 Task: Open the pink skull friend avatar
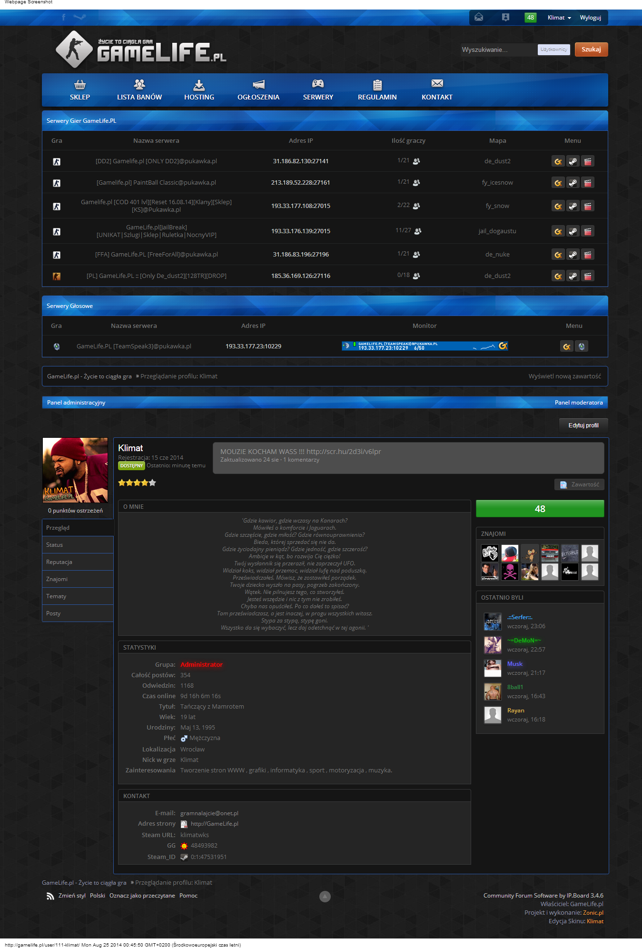click(x=510, y=572)
